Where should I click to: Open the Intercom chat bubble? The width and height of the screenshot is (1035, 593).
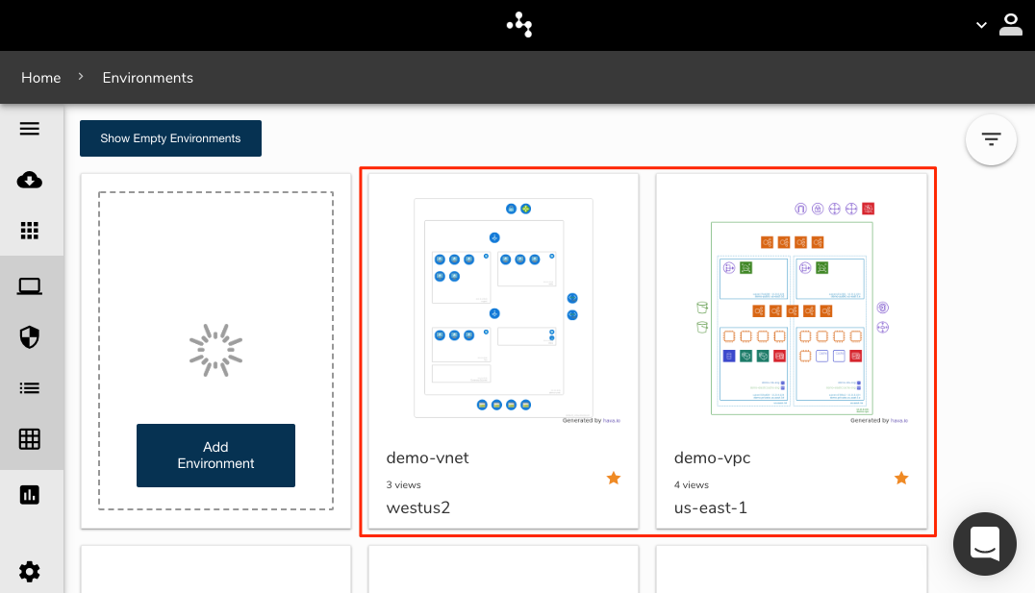pos(984,544)
